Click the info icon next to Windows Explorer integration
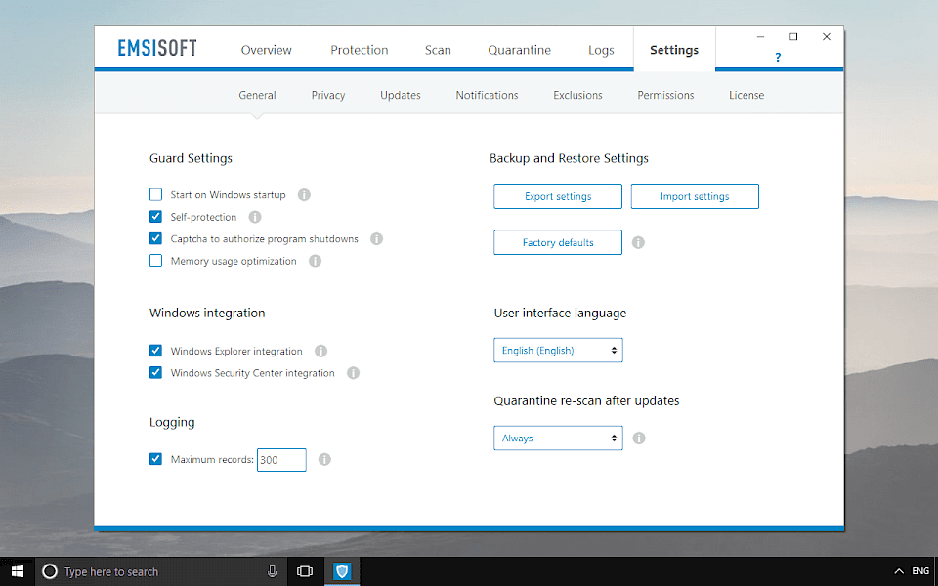Viewport: 938px width, 586px height. click(x=320, y=351)
